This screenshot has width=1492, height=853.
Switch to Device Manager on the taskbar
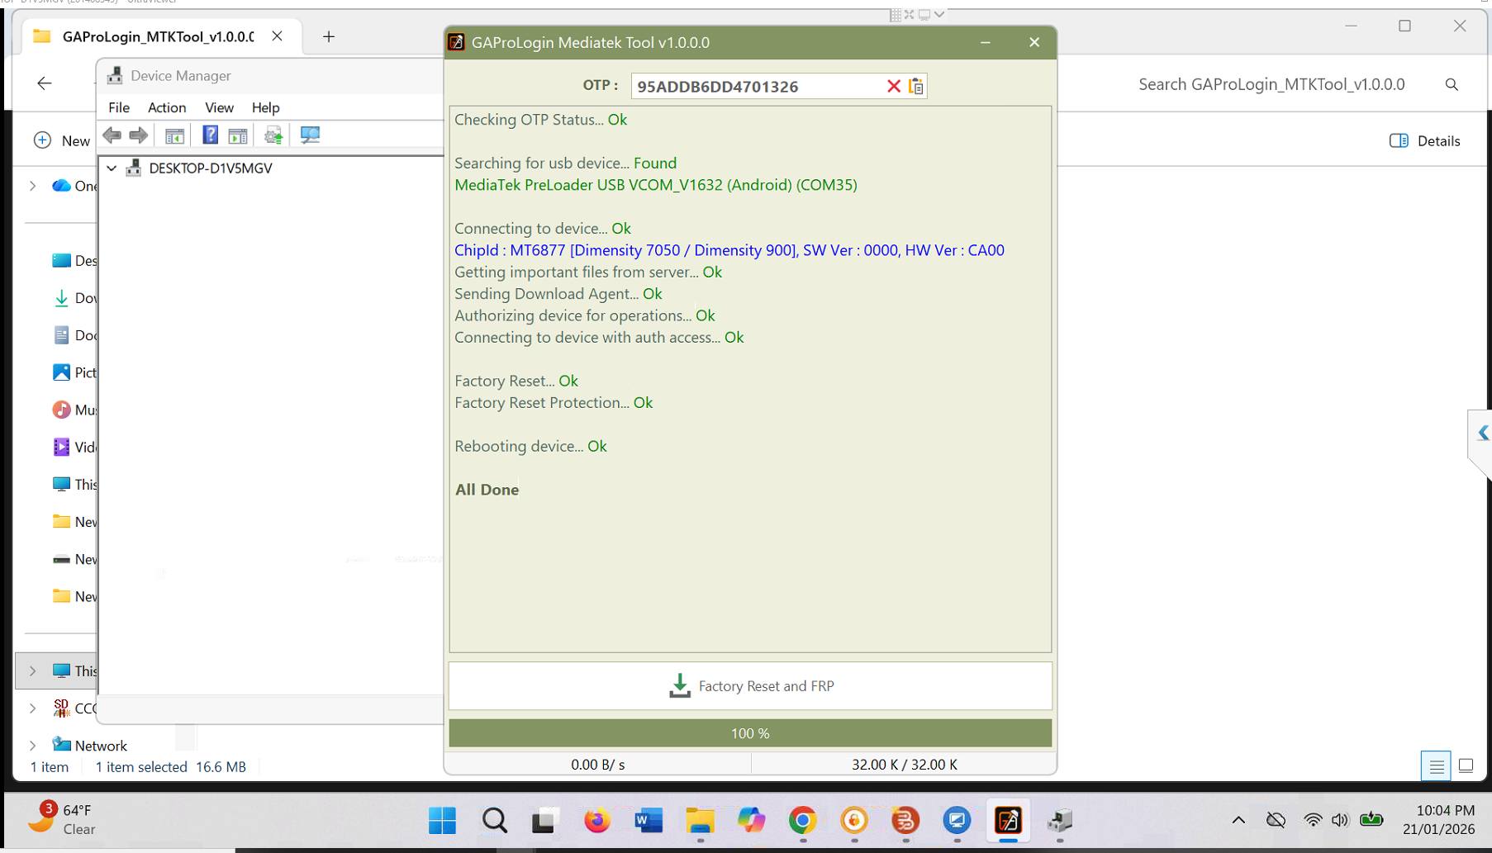point(1060,821)
